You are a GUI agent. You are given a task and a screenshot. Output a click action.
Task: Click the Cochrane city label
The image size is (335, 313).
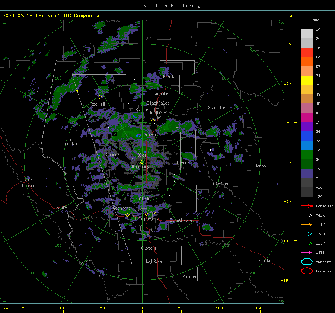122,208
